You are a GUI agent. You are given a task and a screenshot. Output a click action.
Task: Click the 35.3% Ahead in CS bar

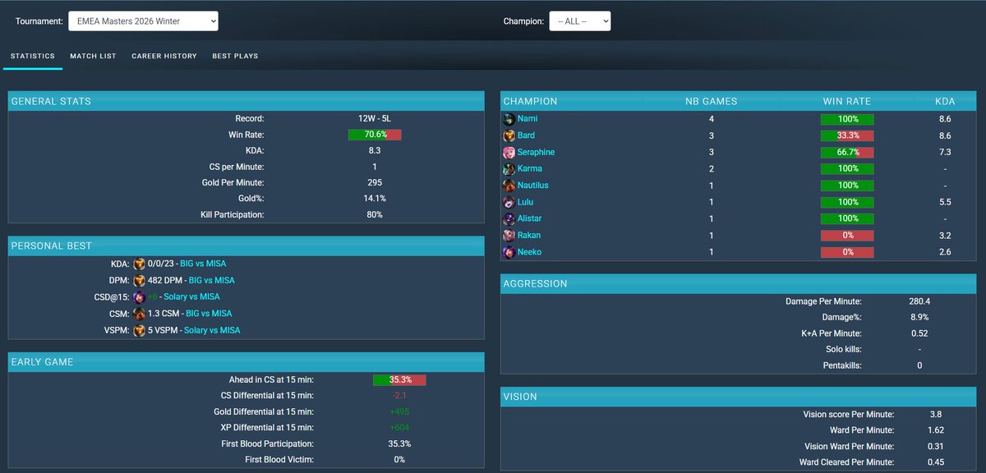[x=399, y=379]
